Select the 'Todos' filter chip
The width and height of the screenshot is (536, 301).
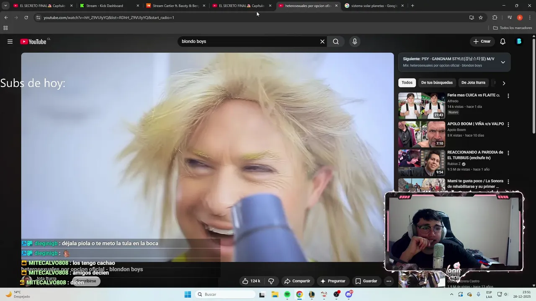(407, 83)
